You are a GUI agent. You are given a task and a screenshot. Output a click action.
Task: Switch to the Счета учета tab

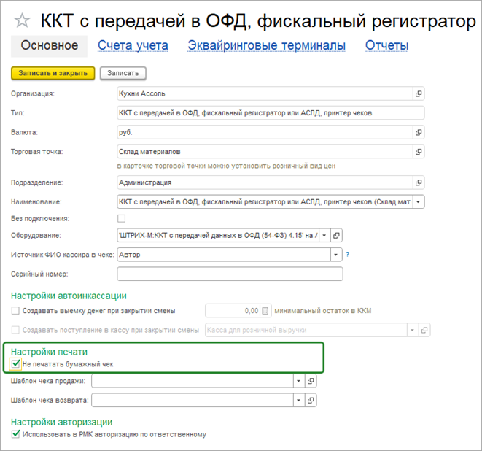pyautogui.click(x=133, y=45)
